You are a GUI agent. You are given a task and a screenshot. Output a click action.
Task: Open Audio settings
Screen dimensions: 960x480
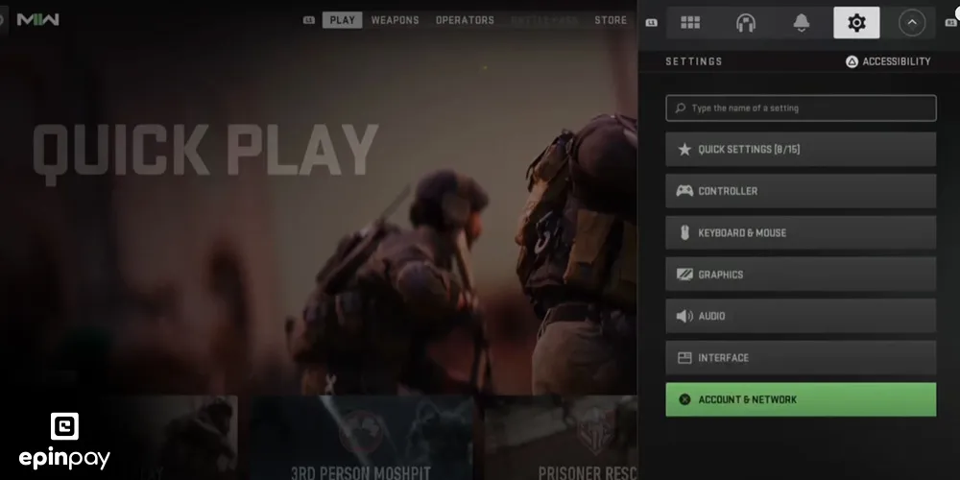(x=801, y=316)
